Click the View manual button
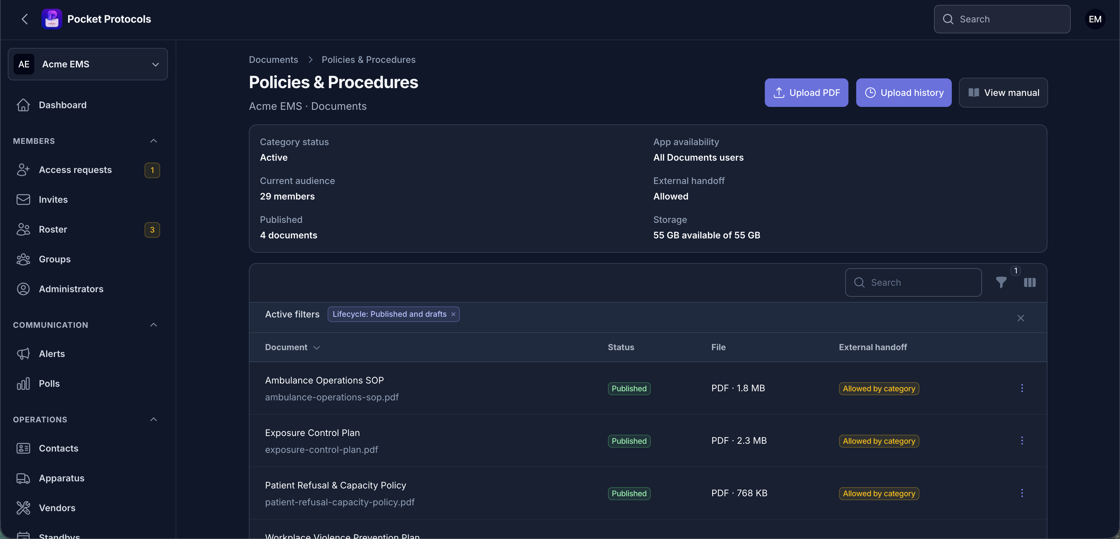Image resolution: width=1120 pixels, height=539 pixels. (1003, 93)
